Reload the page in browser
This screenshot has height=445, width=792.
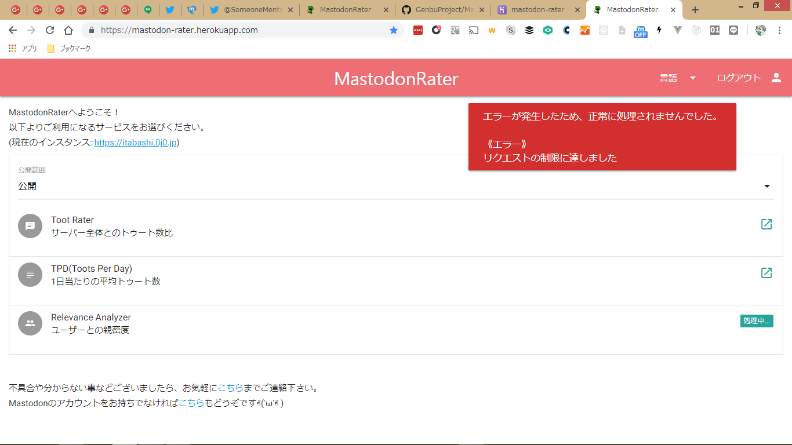pyautogui.click(x=50, y=30)
